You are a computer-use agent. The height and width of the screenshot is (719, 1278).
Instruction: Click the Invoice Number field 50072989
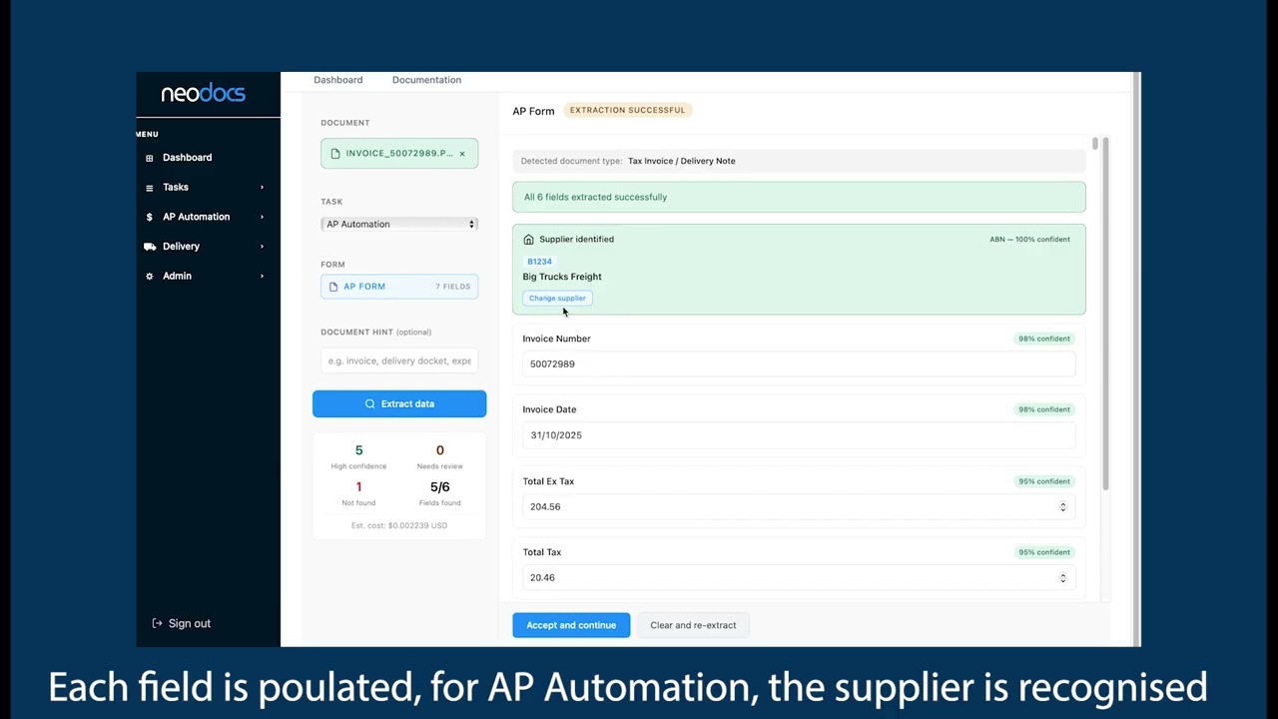[799, 364]
